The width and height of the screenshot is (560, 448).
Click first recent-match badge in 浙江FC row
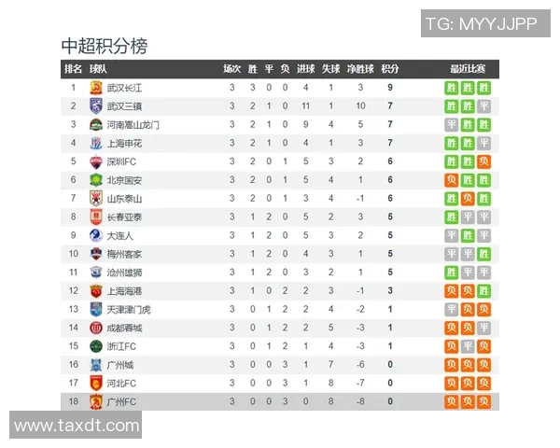[x=452, y=346]
